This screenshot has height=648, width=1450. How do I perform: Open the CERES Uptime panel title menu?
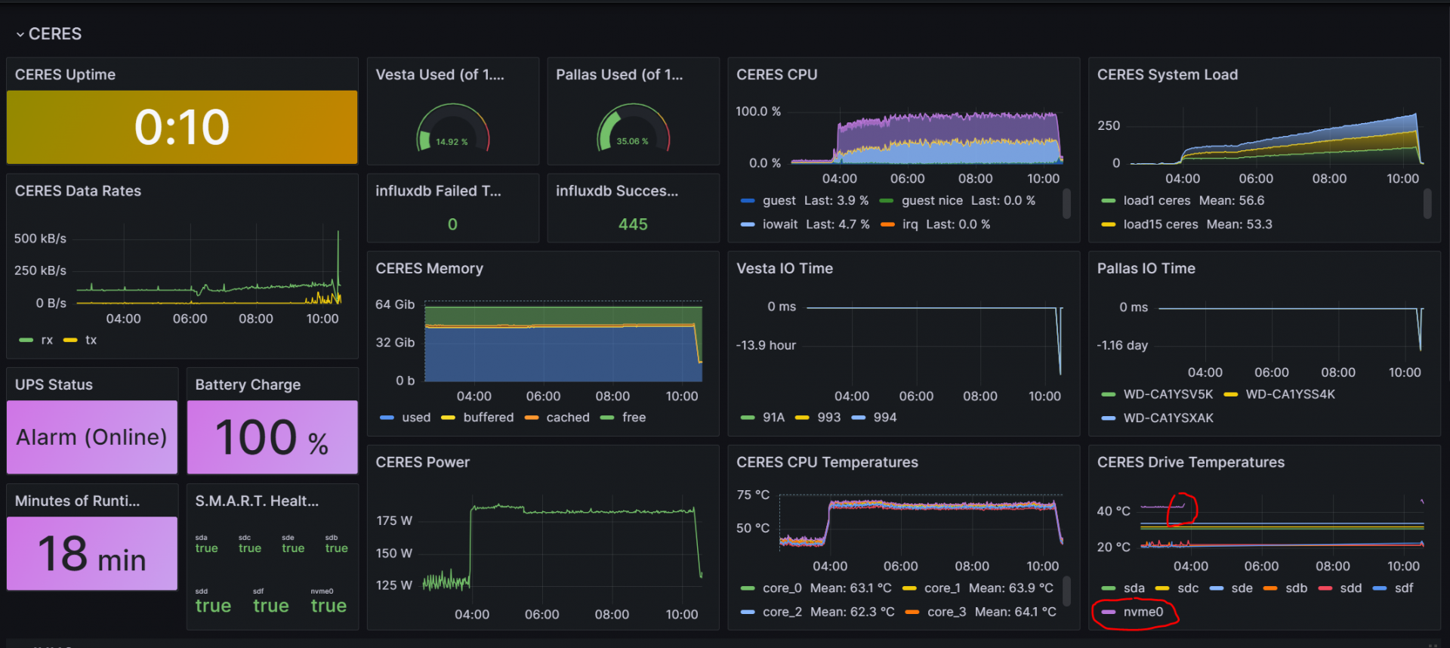[x=66, y=75]
